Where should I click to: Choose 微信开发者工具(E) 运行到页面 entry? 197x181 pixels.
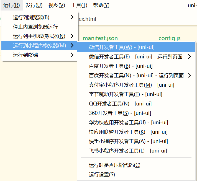[x=136, y=57]
